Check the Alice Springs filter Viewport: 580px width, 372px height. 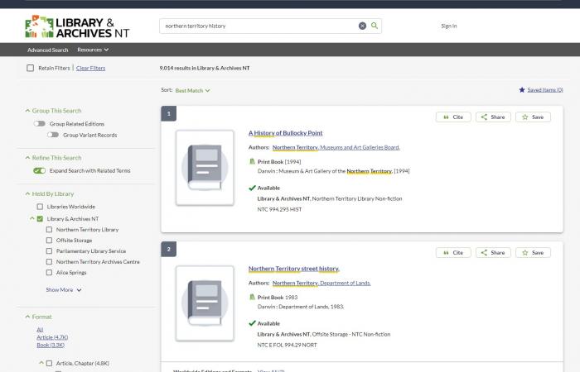click(49, 272)
